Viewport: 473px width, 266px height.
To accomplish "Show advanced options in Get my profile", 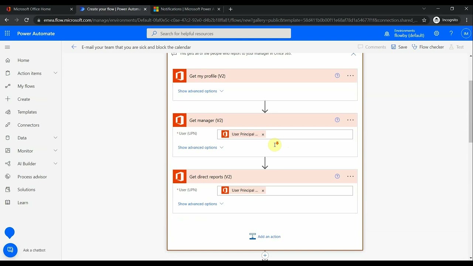I will click(x=201, y=91).
